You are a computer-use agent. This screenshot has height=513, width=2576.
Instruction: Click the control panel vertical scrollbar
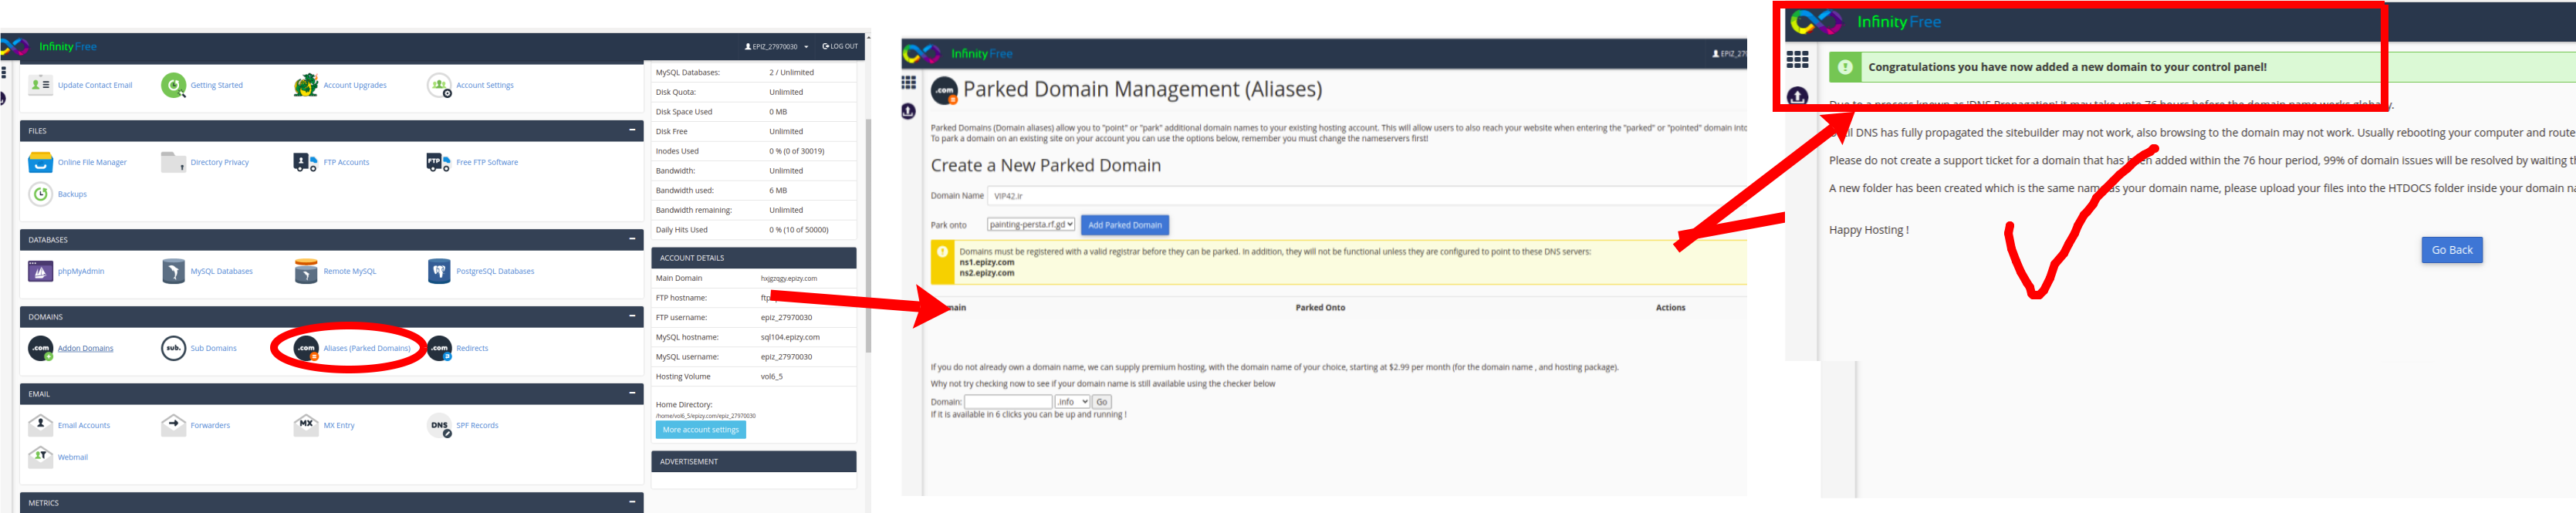[x=867, y=235]
